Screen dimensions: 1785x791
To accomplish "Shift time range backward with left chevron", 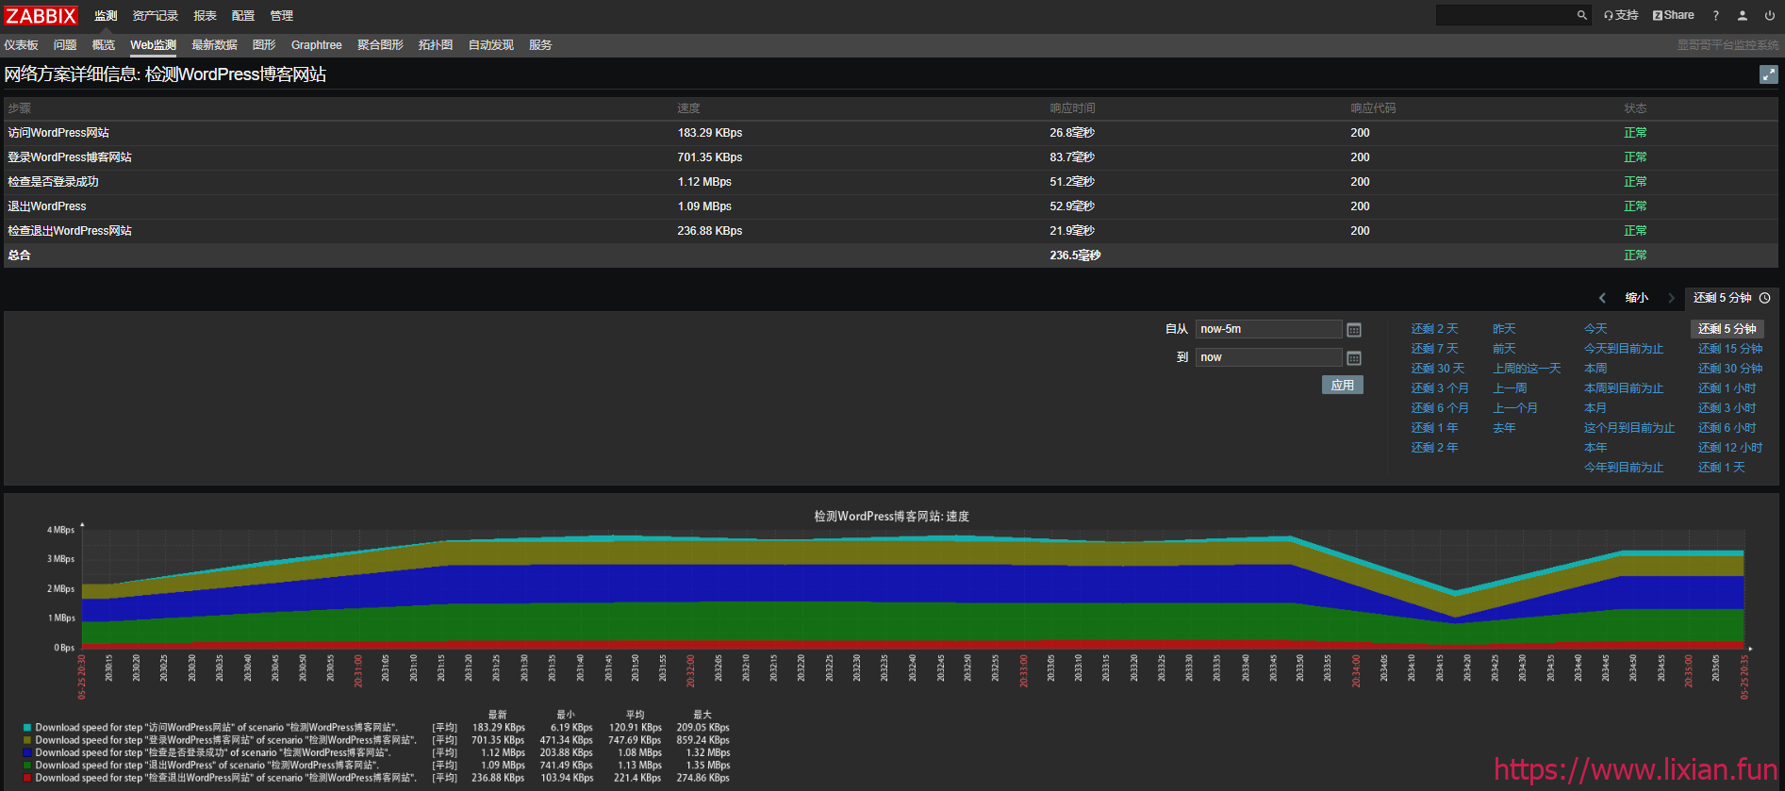I will click(1602, 298).
